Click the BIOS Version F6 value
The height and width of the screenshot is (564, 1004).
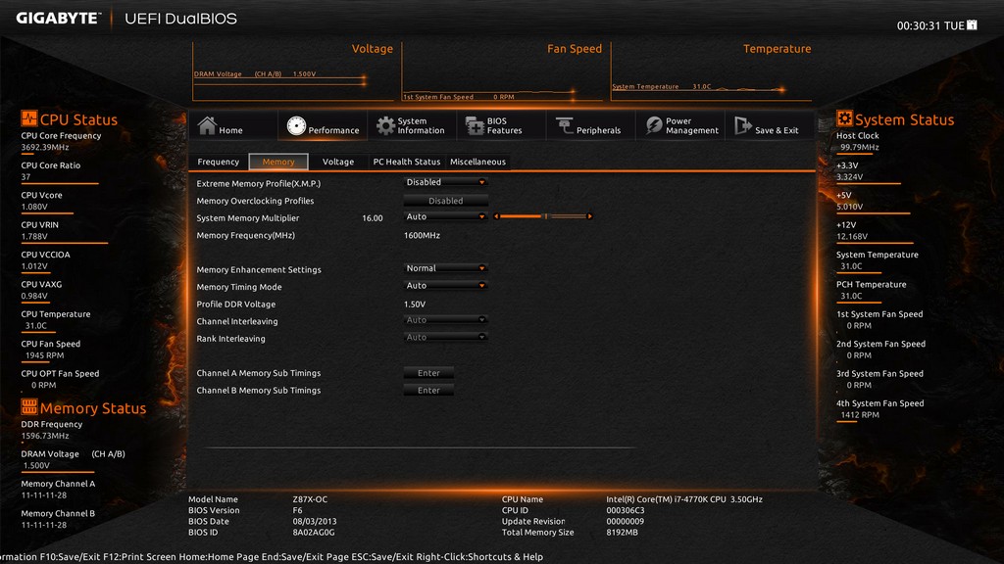[x=297, y=510]
